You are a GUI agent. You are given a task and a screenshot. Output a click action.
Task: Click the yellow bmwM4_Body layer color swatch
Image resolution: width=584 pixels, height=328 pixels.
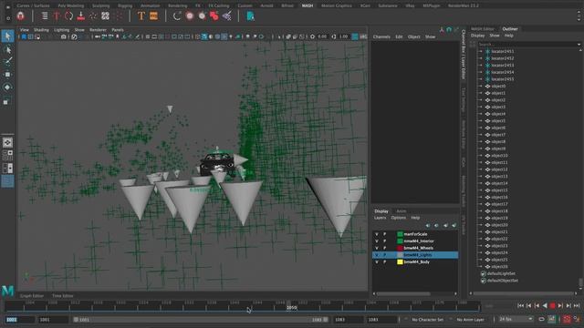click(400, 261)
